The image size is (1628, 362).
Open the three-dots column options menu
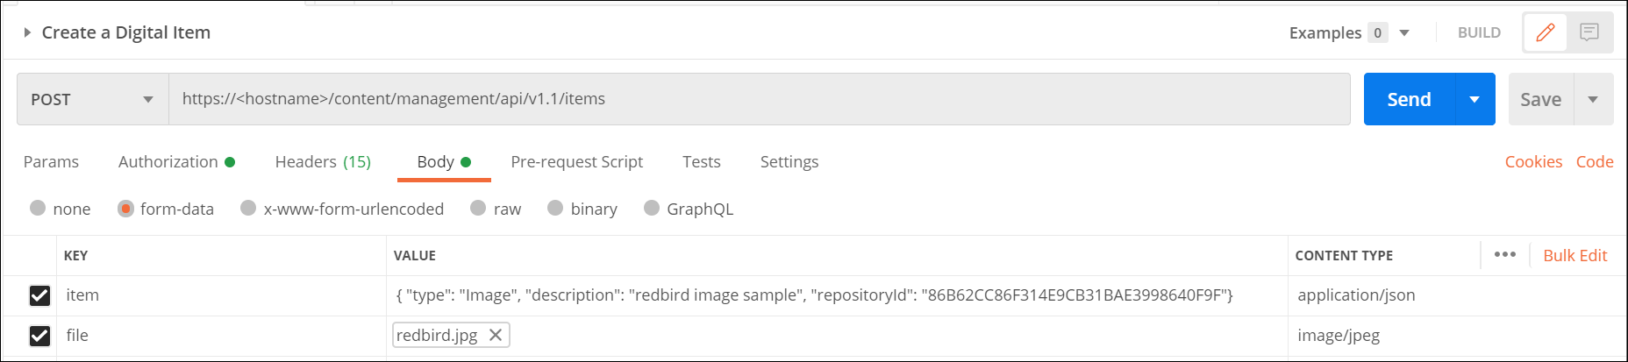[x=1505, y=255]
